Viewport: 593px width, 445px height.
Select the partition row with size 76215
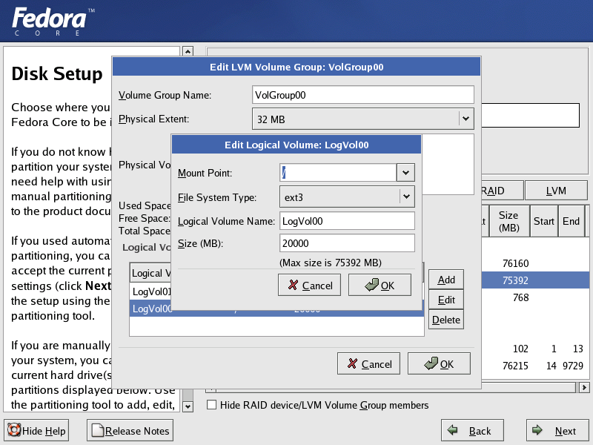click(x=535, y=366)
